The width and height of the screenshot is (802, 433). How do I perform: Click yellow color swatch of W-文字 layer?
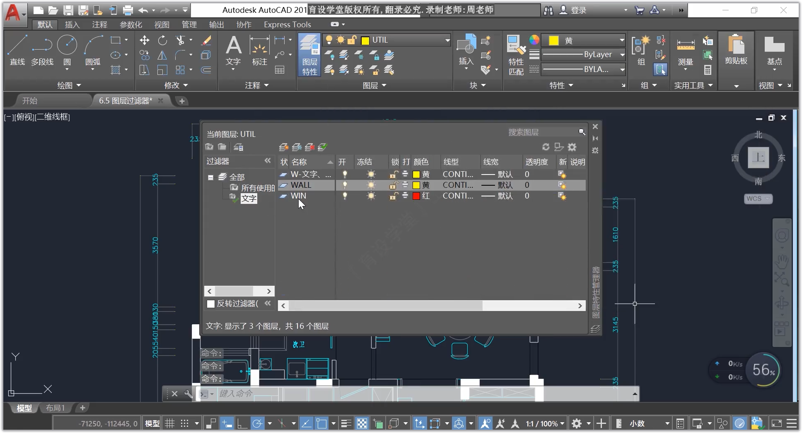point(416,174)
